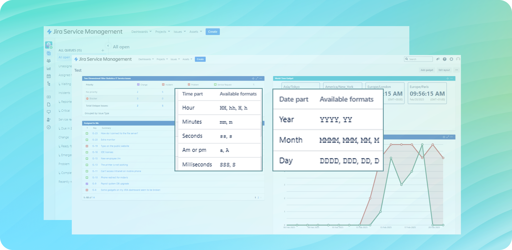The height and width of the screenshot is (250, 512).
Task: Click move handle on chart gadget header
Action: click(444, 137)
